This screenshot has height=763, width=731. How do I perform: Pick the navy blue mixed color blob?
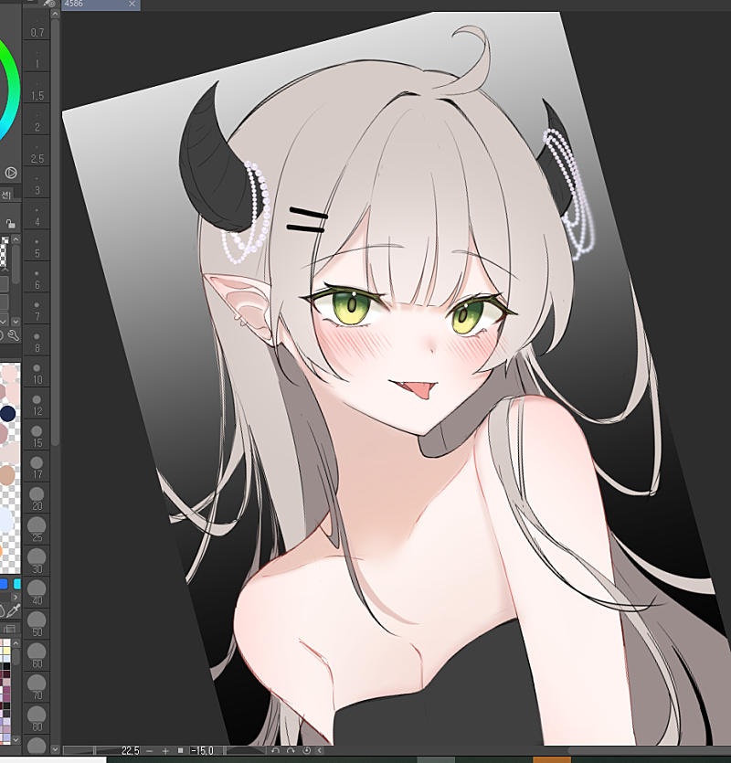point(8,414)
